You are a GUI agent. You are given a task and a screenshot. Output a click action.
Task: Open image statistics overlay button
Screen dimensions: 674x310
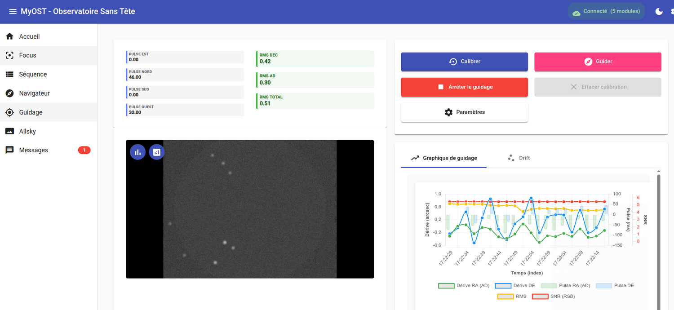[156, 152]
